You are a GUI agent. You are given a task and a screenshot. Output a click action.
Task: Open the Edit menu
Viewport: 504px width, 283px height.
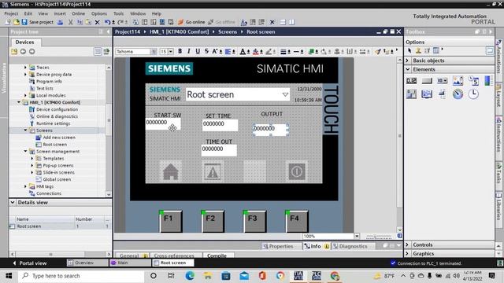tap(28, 13)
